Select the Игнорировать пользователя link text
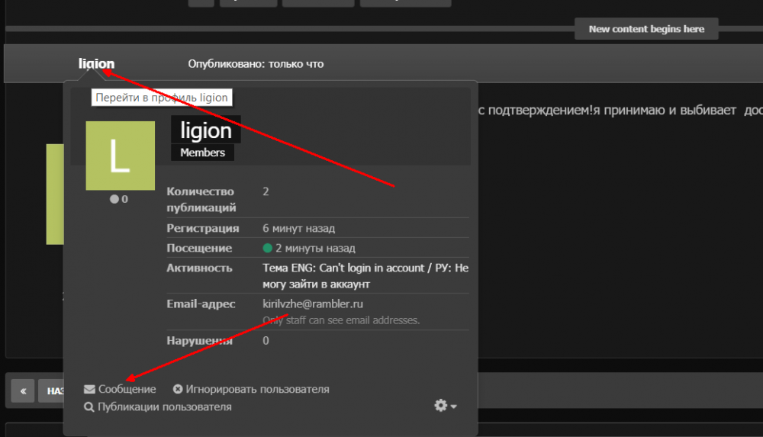This screenshot has width=763, height=437. coord(257,390)
